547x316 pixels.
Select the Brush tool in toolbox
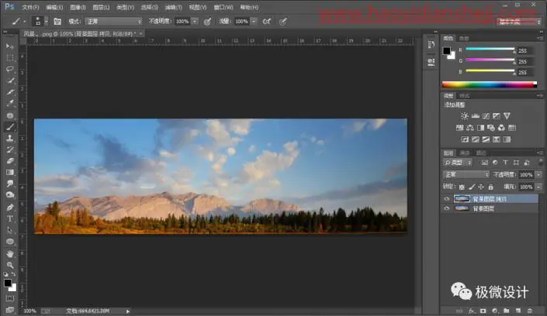(x=10, y=126)
